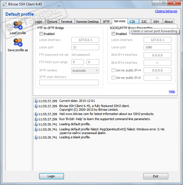Click FTP bridge Listen interface field 127.0.0.1
183x185 pixels.
coord(85,40)
